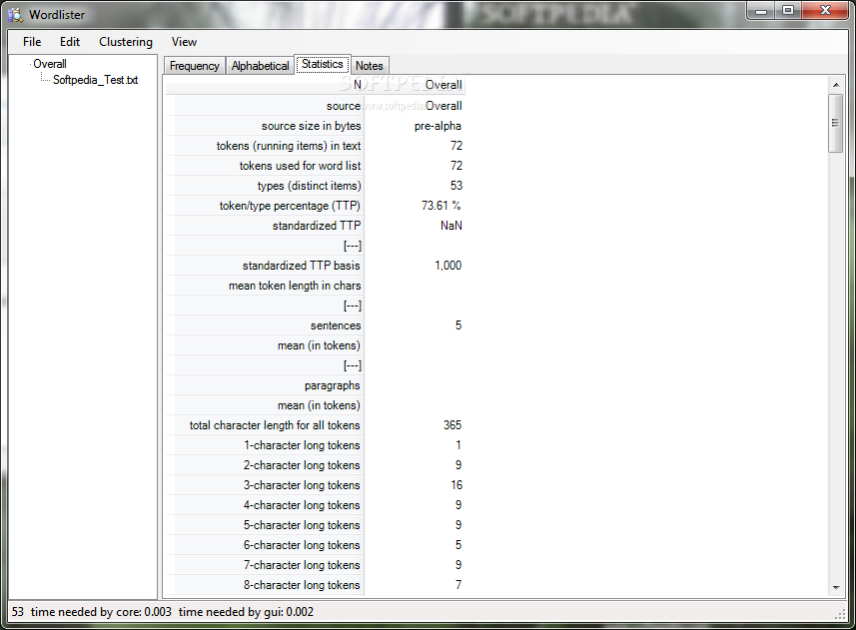Open the Clustering menu
The width and height of the screenshot is (856, 630).
[x=126, y=42]
